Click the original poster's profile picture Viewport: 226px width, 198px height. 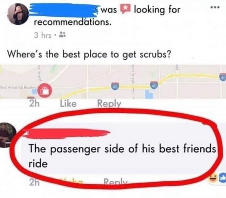[18, 14]
